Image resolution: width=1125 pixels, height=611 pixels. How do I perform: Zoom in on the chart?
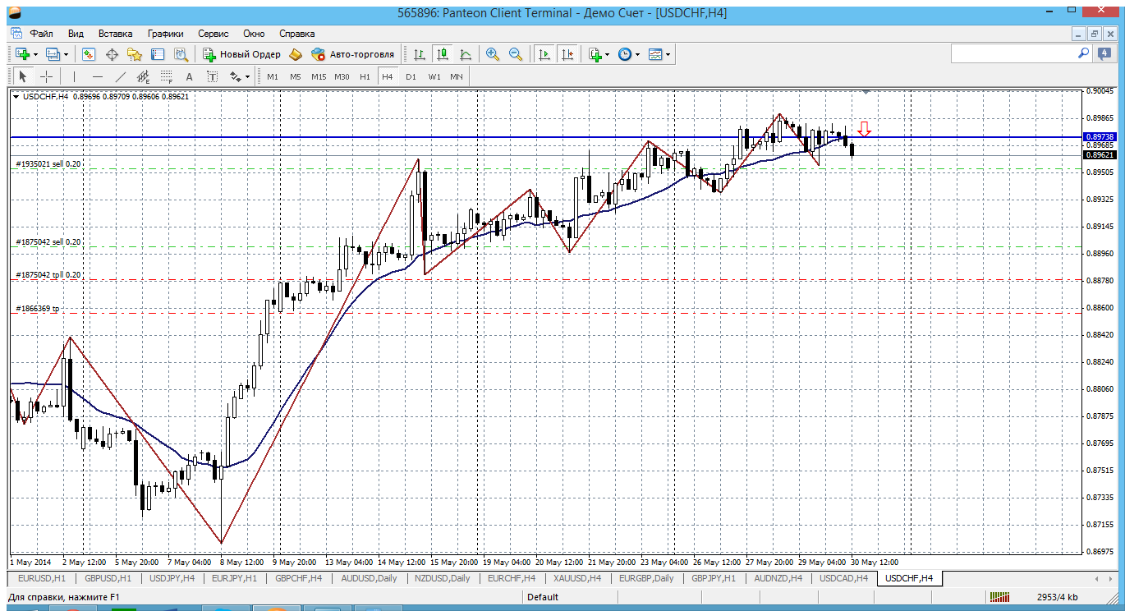pyautogui.click(x=493, y=54)
